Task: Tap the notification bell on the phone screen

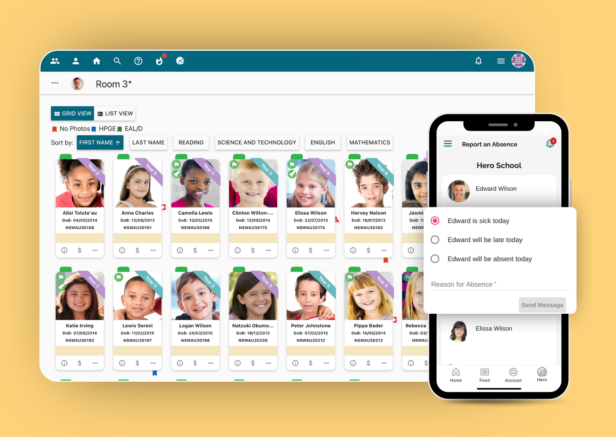Action: point(549,144)
